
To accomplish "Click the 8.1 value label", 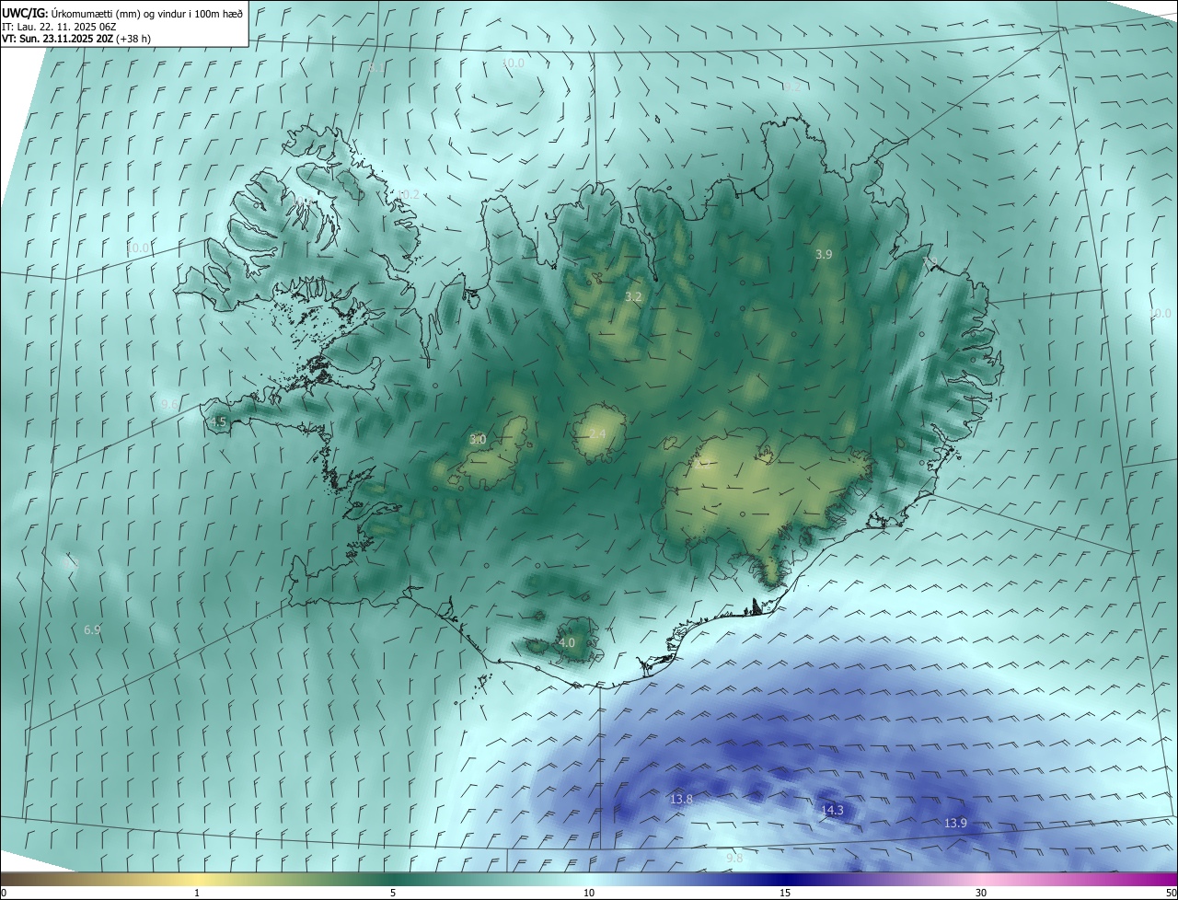I will tap(376, 67).
